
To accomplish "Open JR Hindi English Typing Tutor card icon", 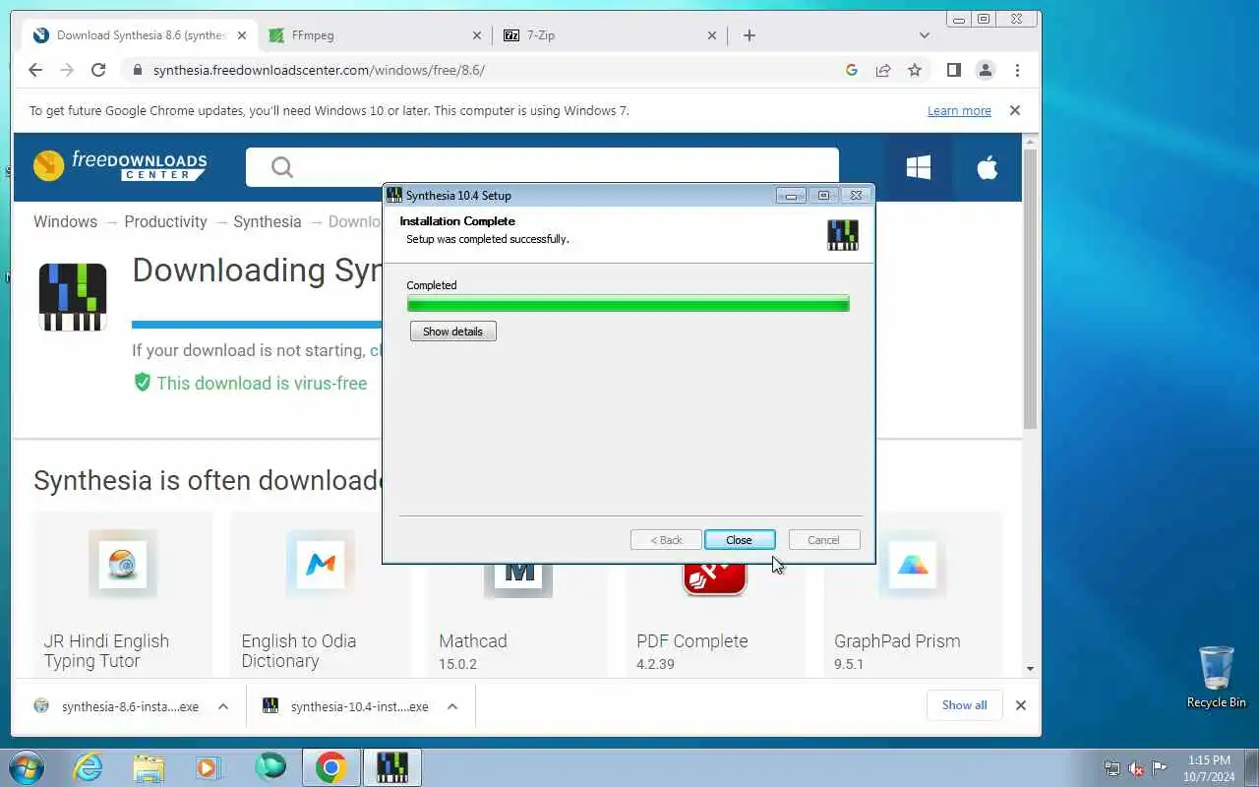I will 122,564.
